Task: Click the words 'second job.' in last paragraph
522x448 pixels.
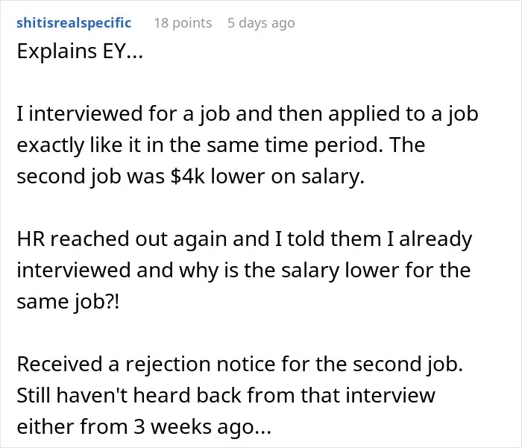Action: (408, 364)
